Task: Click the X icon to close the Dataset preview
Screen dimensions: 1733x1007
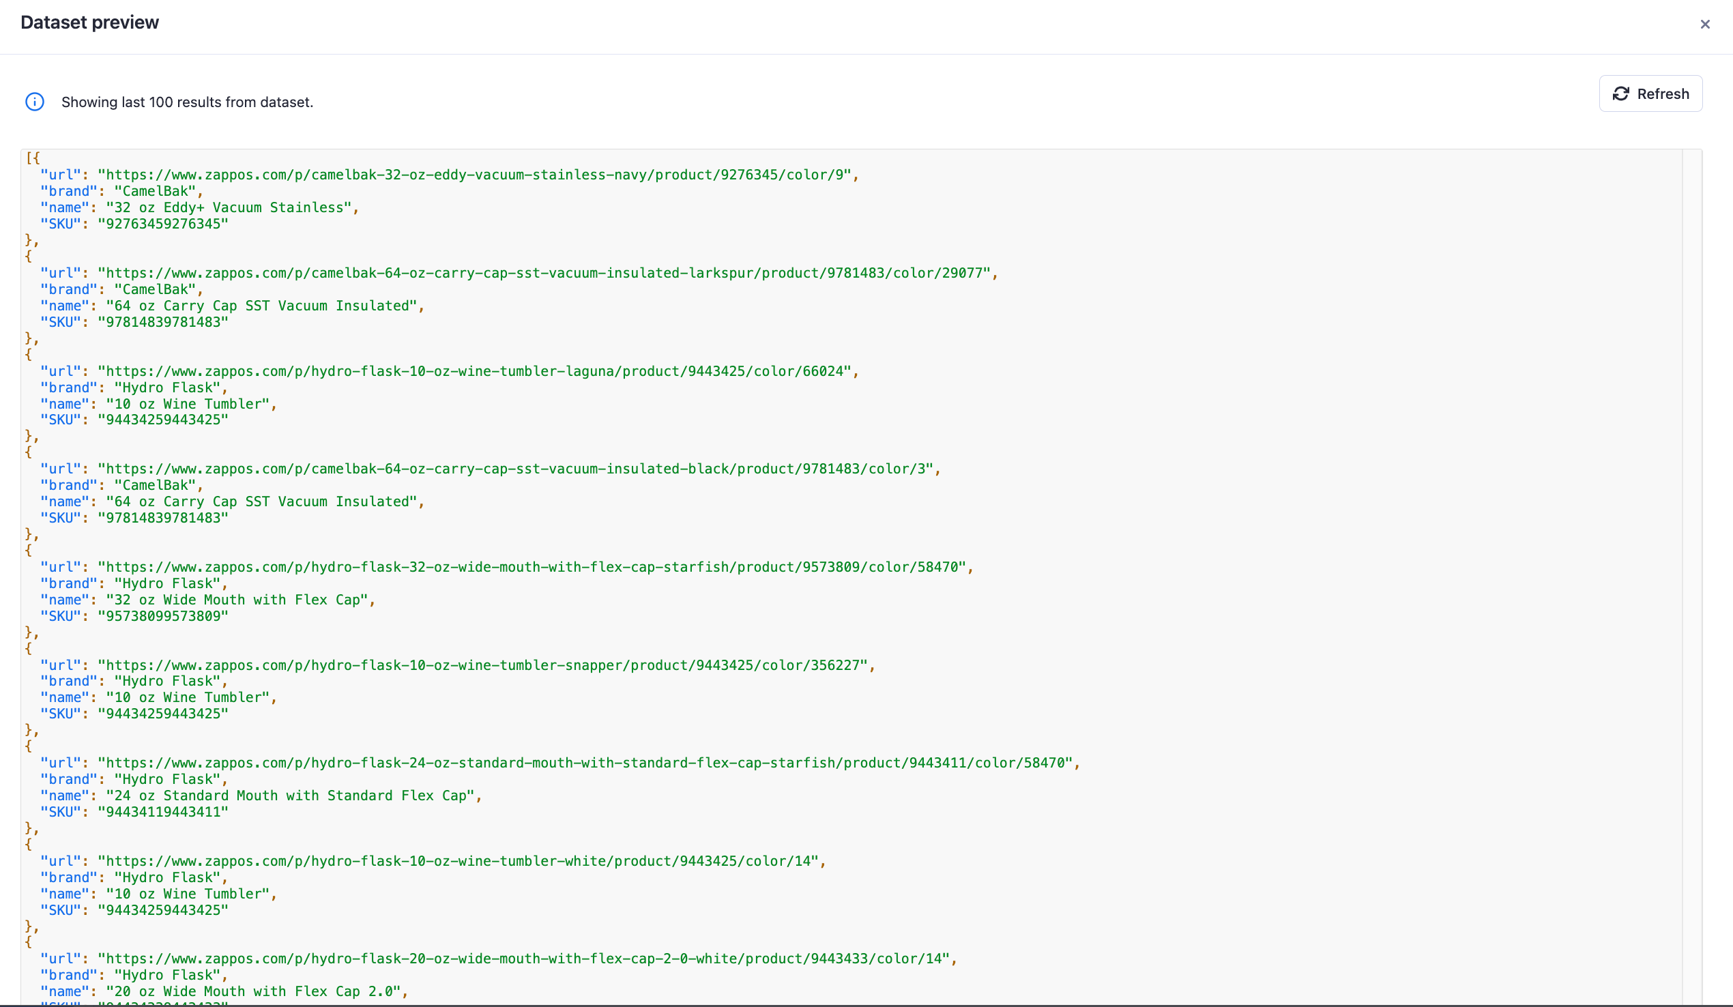Action: [x=1704, y=24]
